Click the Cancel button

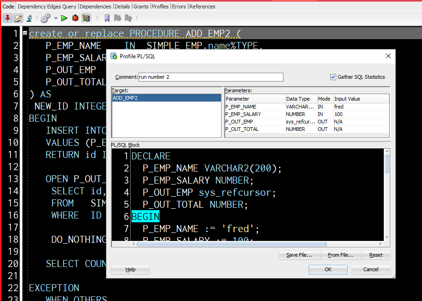point(371,269)
